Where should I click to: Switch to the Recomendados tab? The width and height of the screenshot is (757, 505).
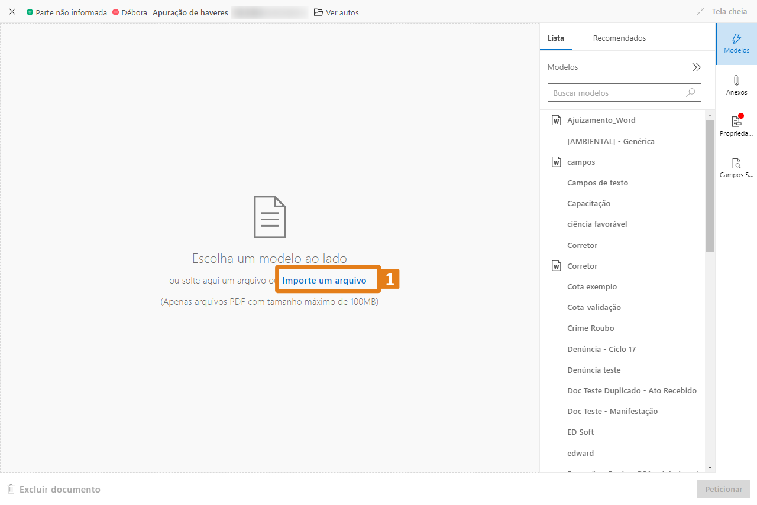click(619, 38)
